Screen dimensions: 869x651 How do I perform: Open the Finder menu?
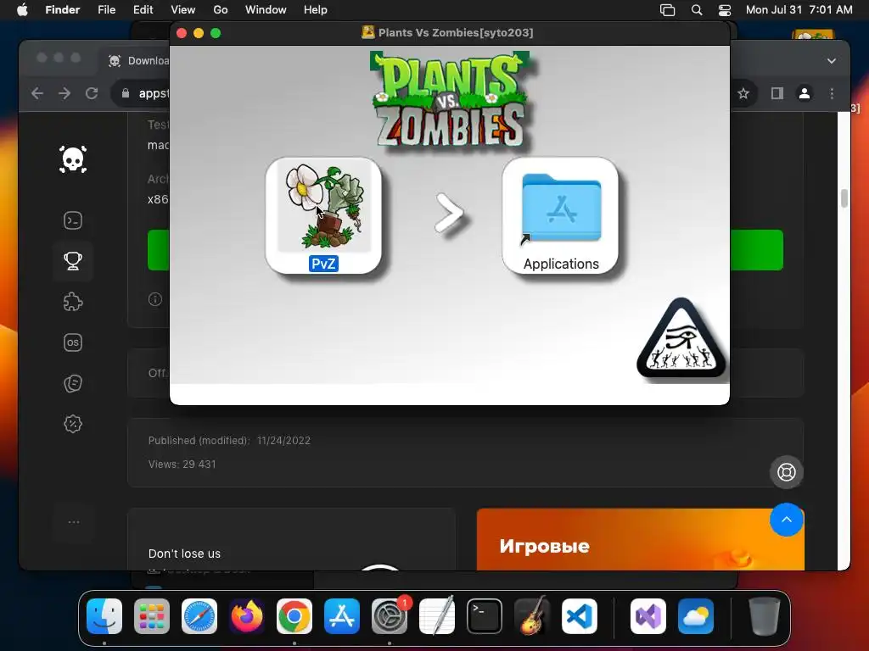pyautogui.click(x=63, y=10)
